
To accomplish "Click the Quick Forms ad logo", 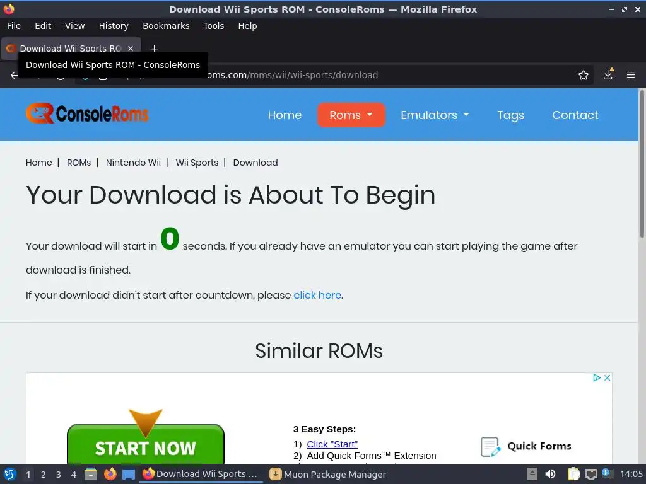I will (526, 447).
